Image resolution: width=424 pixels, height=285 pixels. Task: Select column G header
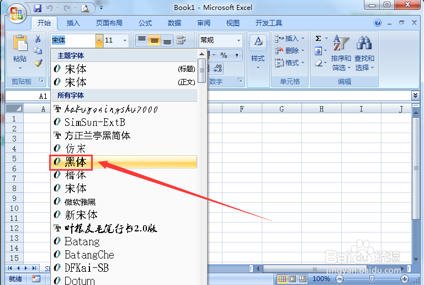tap(282, 109)
